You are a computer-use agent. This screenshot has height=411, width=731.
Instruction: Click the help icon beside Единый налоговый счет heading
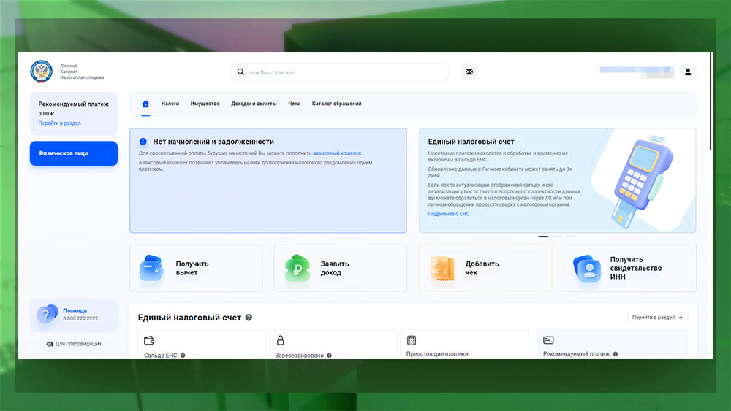pos(249,318)
